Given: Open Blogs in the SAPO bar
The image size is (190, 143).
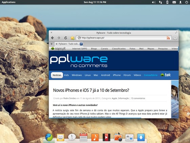Looking at the screenshot, I should pos(94,49).
